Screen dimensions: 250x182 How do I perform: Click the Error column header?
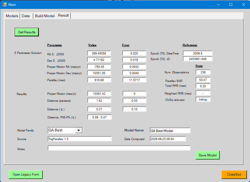tap(126, 45)
